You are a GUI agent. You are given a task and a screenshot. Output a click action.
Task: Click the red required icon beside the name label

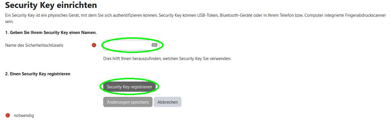point(94,45)
